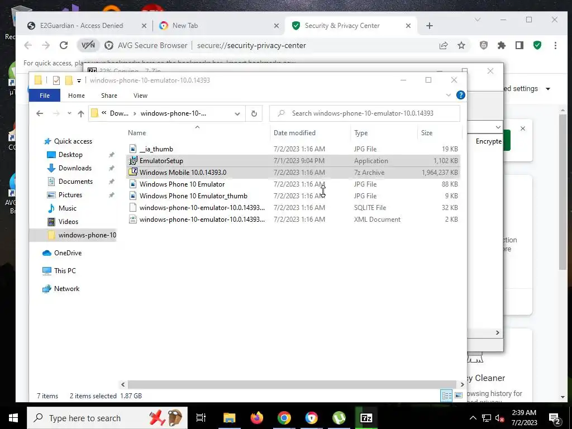The width and height of the screenshot is (572, 429).
Task: Sort files by Date modified column
Action: point(311,133)
